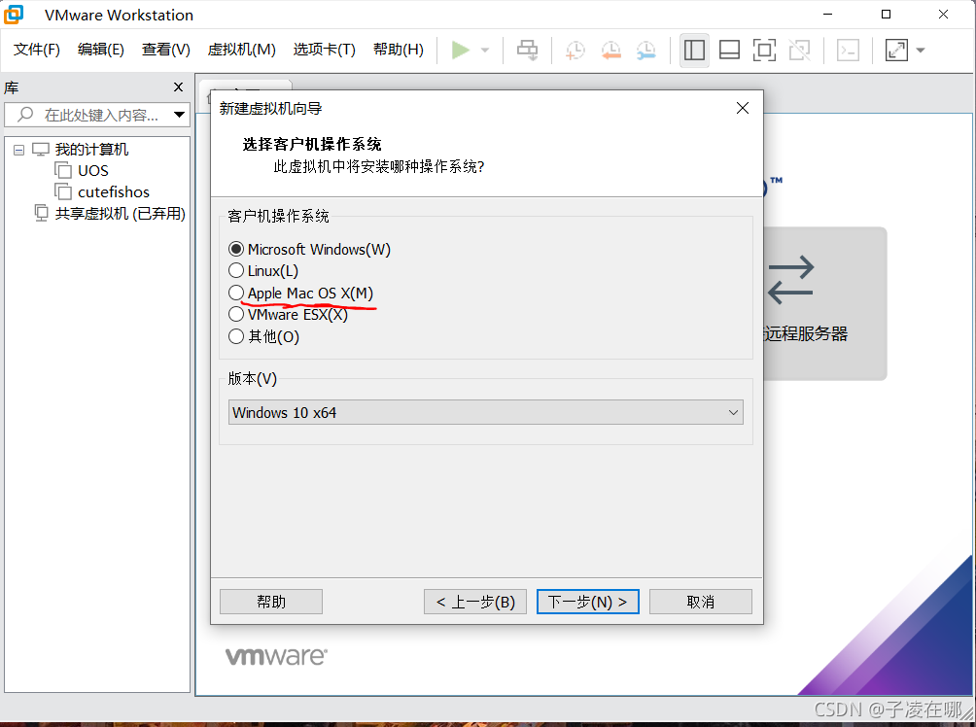Image resolution: width=976 pixels, height=727 pixels.
Task: Select 其他(O) radio button
Action: click(236, 336)
